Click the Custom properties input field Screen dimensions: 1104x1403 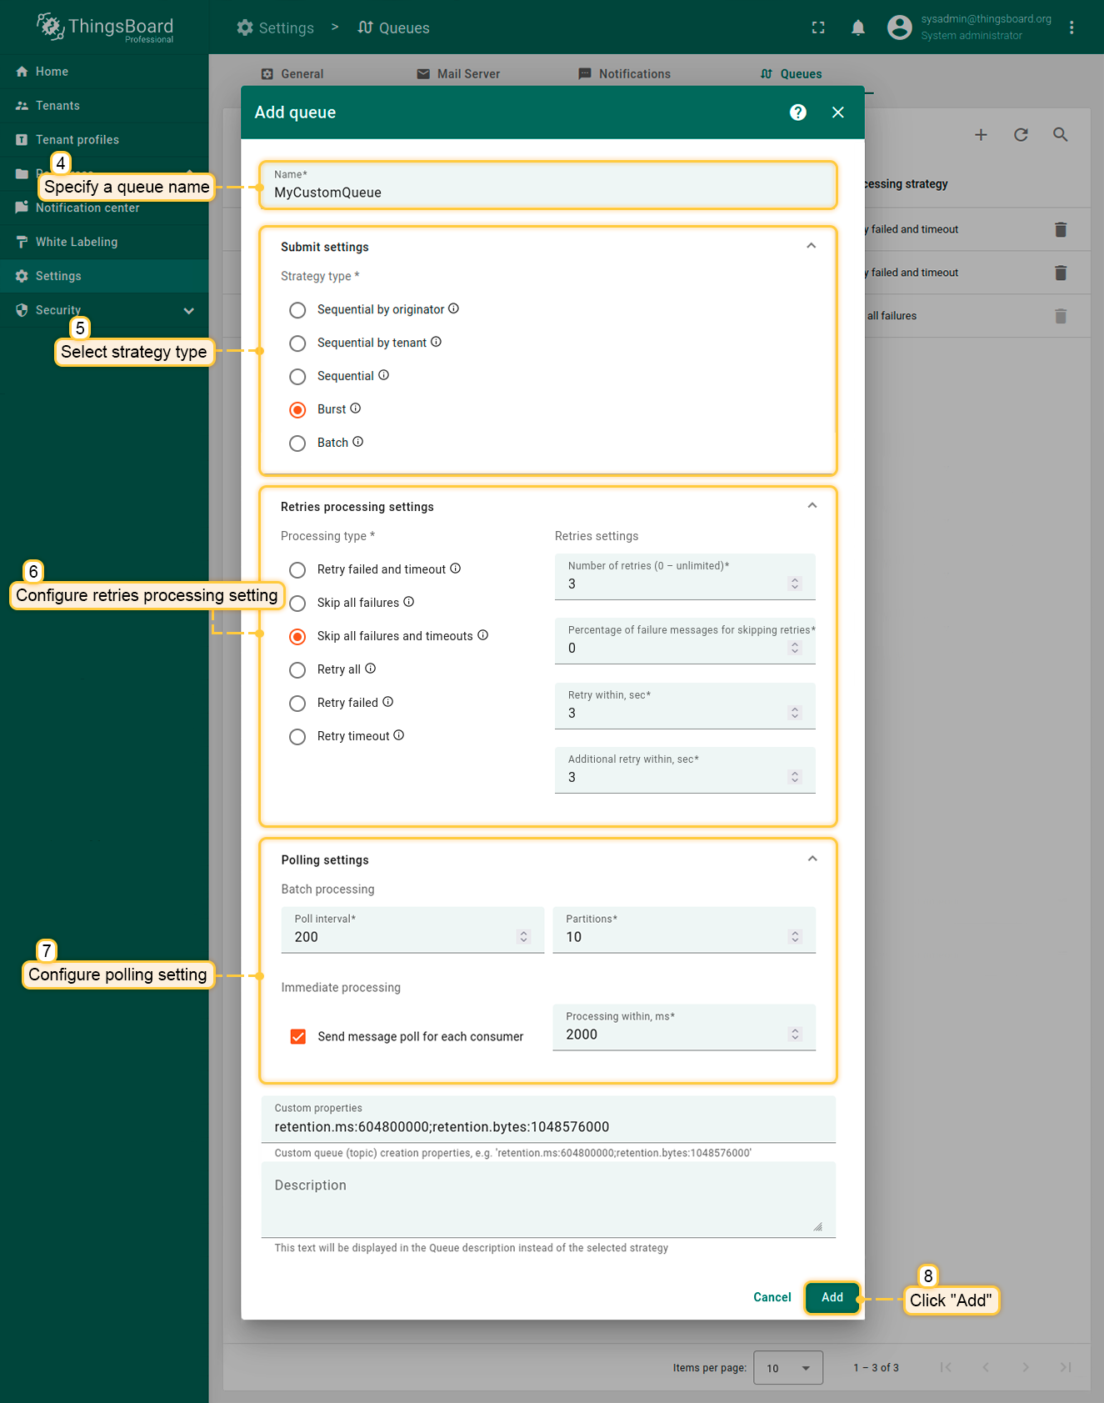[x=547, y=1126]
